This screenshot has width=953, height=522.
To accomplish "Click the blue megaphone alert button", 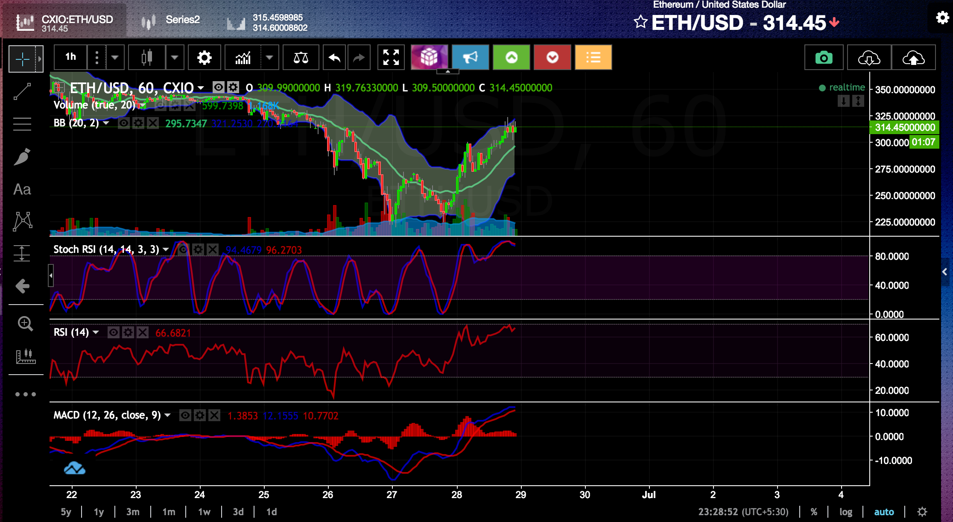I will pyautogui.click(x=470, y=58).
